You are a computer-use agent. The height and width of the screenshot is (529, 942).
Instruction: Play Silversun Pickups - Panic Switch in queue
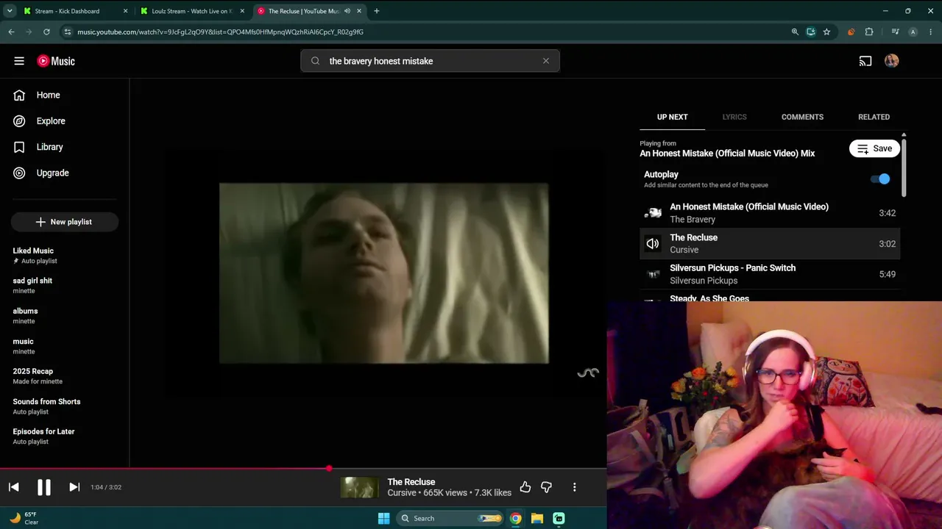[770, 274]
